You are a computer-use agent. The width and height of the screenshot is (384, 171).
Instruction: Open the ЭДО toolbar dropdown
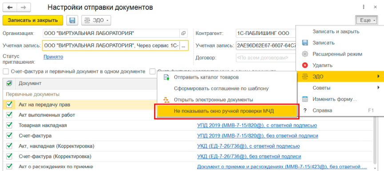pos(96,20)
